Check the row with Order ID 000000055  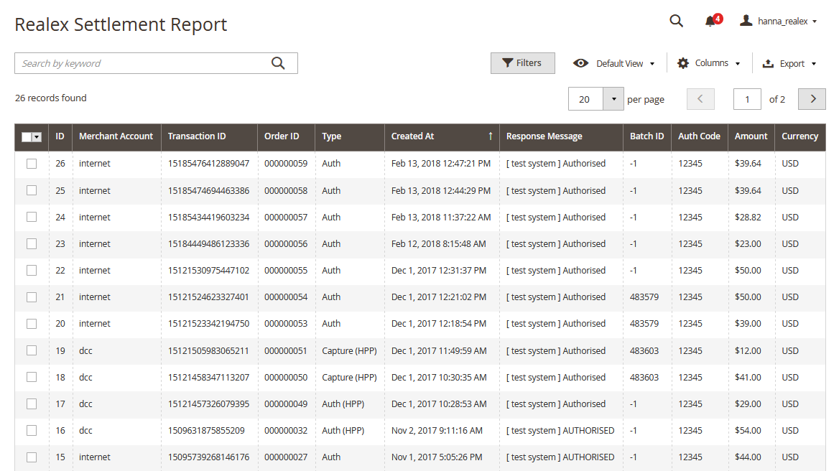tap(32, 271)
